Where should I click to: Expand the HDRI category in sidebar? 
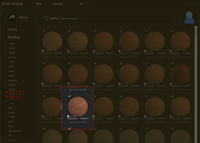pos(11,62)
